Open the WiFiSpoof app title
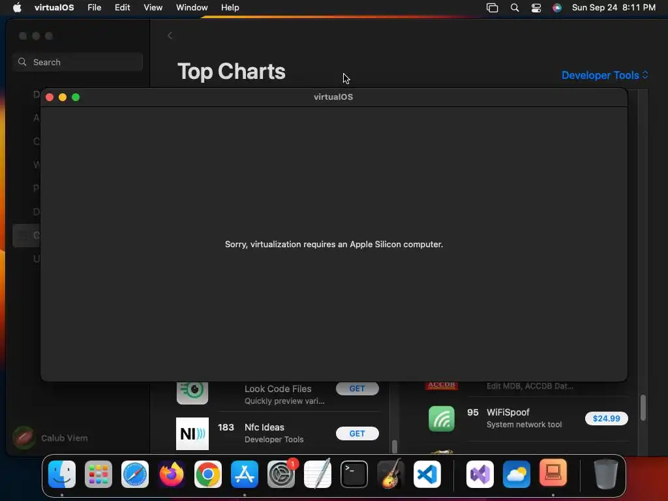This screenshot has height=501, width=668. pyautogui.click(x=508, y=412)
